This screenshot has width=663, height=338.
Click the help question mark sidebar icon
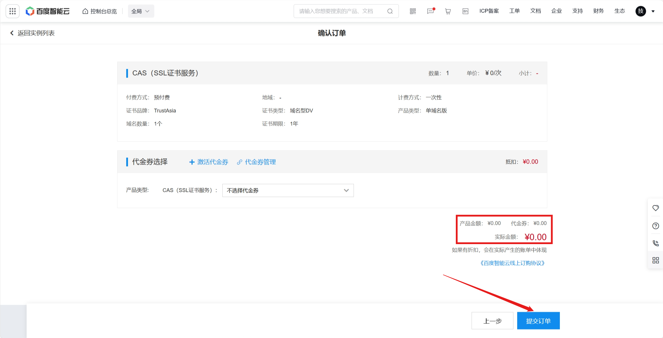[655, 226]
